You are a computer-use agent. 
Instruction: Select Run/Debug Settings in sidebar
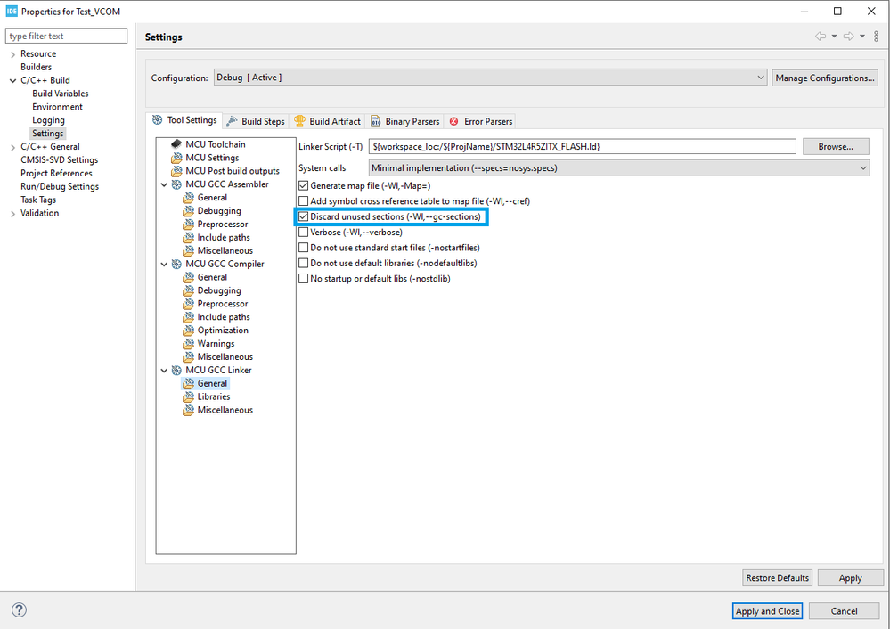pos(60,187)
